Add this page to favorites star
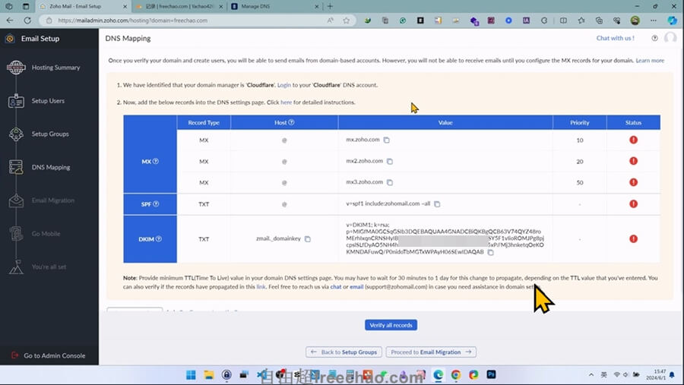The image size is (684, 385). (x=346, y=21)
